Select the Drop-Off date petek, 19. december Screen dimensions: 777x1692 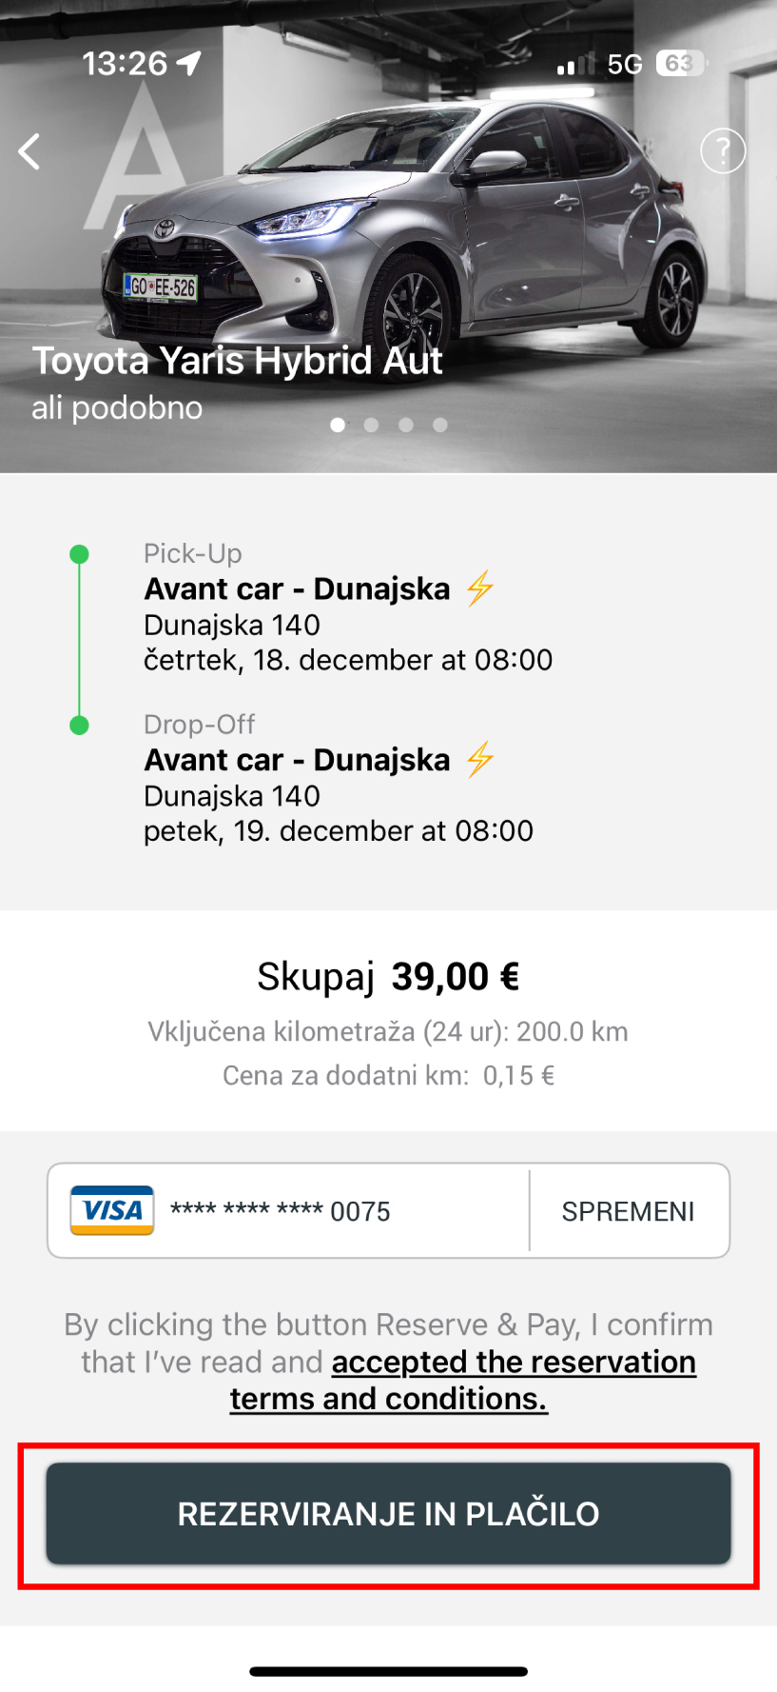click(x=339, y=831)
